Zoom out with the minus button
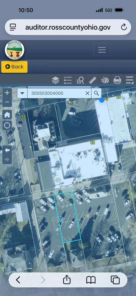136x296 pixels. click(7, 102)
